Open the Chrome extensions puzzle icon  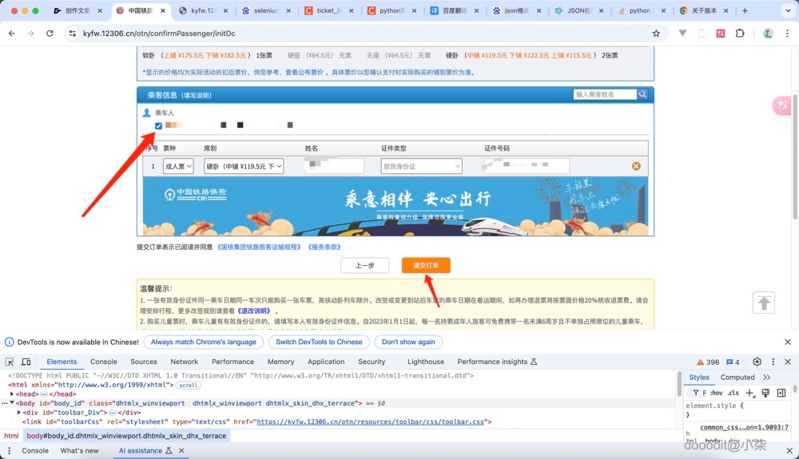point(740,33)
